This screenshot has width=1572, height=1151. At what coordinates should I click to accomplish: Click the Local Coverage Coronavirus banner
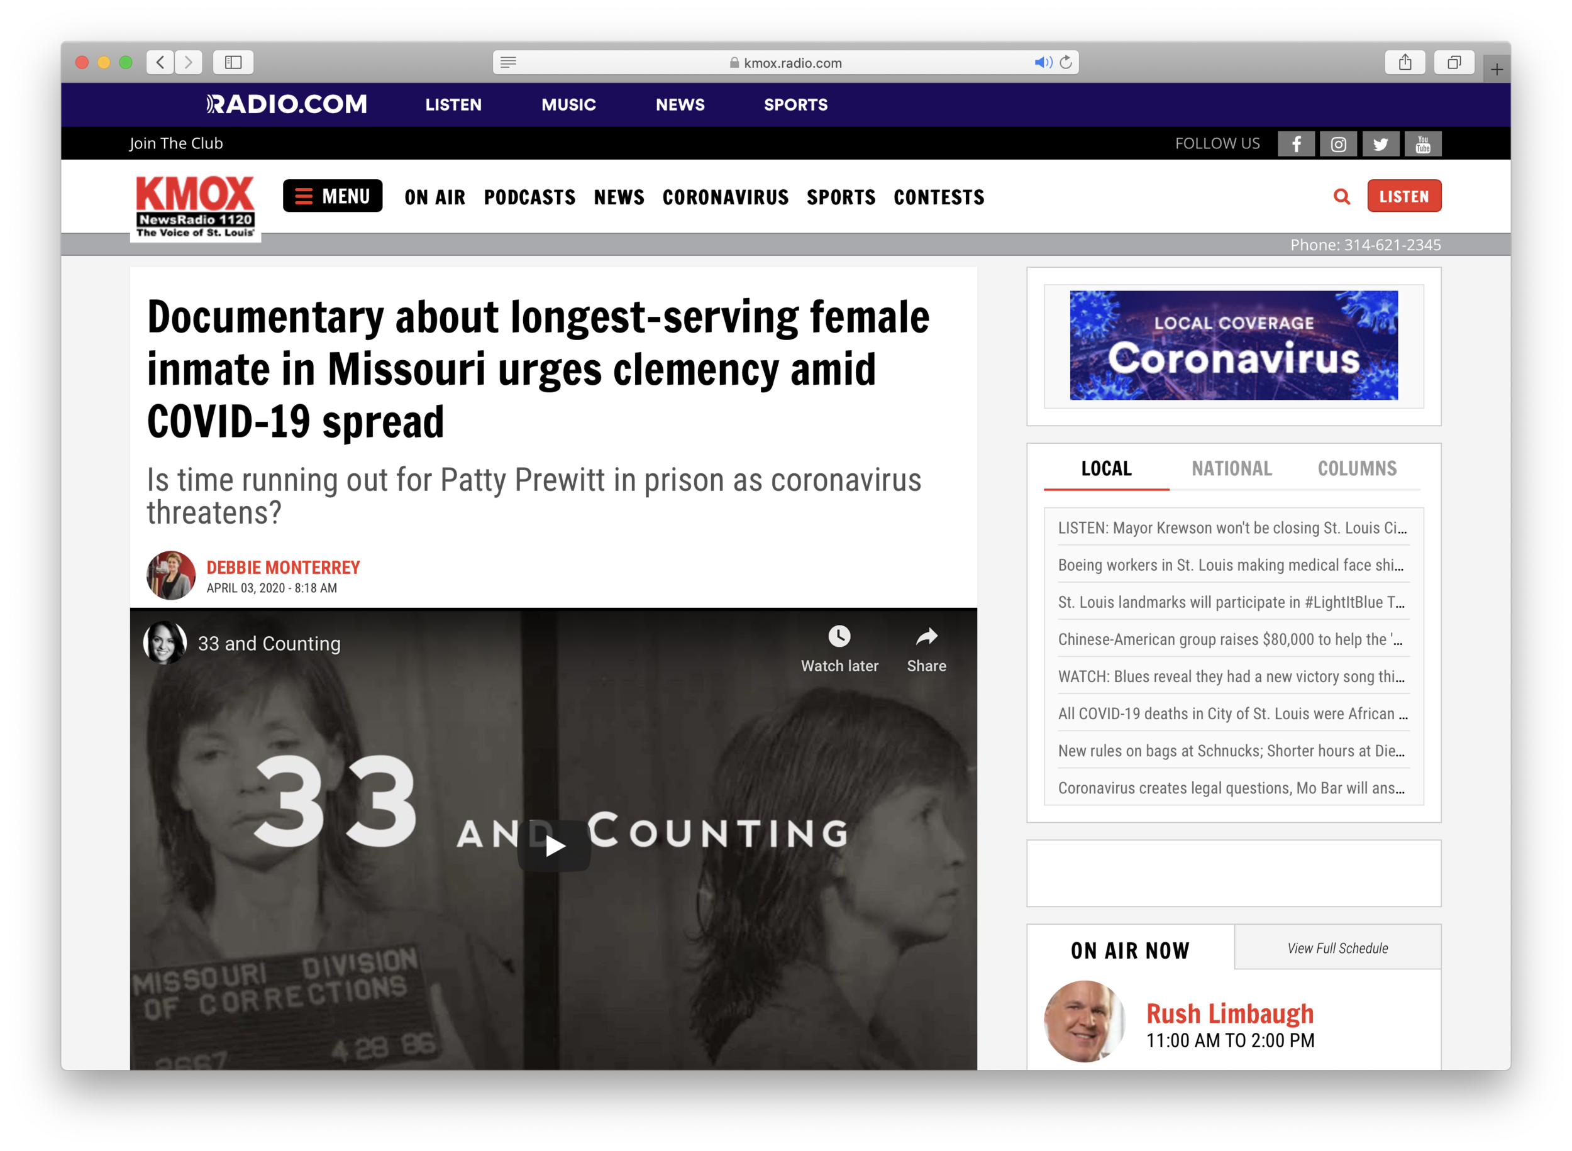tap(1233, 346)
